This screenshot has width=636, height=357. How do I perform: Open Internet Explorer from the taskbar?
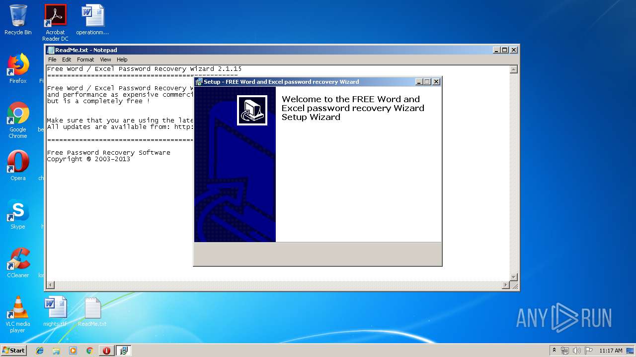pyautogui.click(x=40, y=351)
